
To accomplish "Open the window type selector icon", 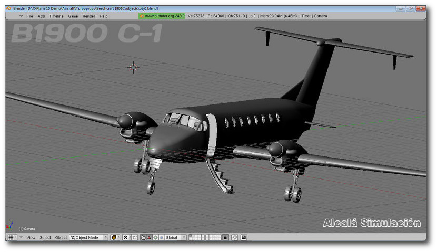I will pos(11,238).
